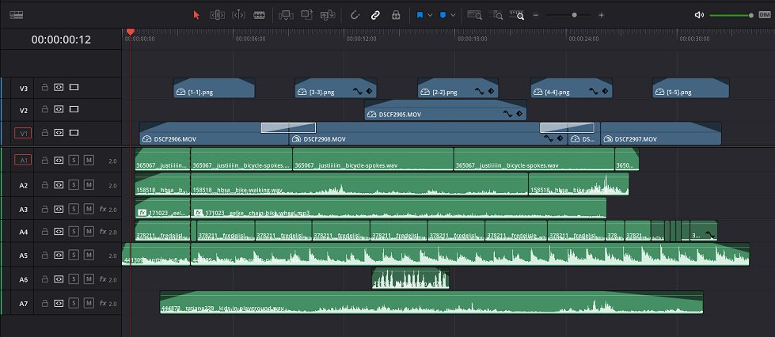Select the [5-5].png clip on V3
775x337 pixels.
(x=691, y=88)
